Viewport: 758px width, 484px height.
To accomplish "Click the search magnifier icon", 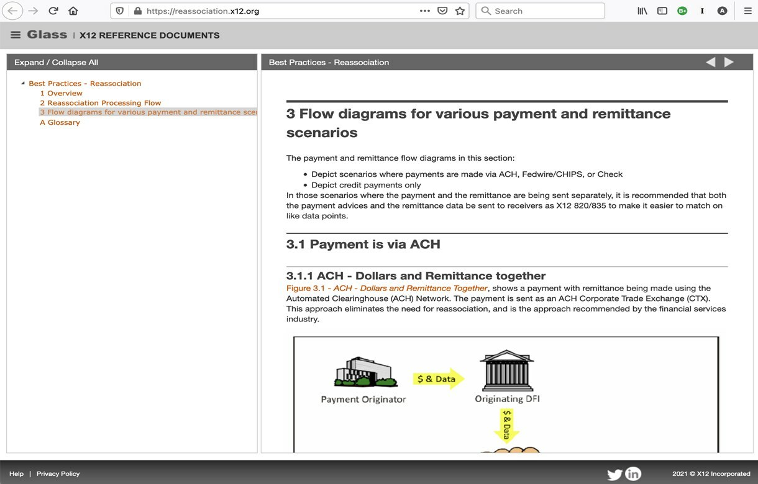I will [x=486, y=11].
